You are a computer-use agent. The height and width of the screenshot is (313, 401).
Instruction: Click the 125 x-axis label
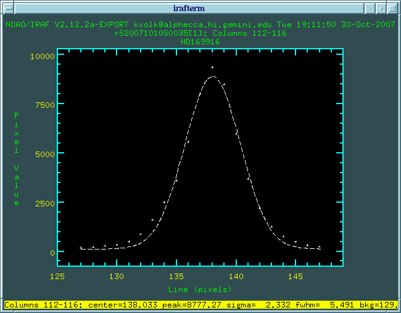[57, 277]
